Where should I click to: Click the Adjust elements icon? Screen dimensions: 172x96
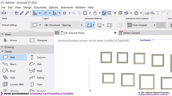coord(152,13)
